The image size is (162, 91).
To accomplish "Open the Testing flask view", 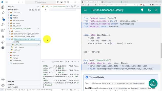I will pyautogui.click(x=3, y=36).
